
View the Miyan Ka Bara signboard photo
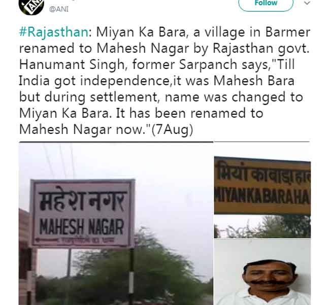tap(262, 197)
